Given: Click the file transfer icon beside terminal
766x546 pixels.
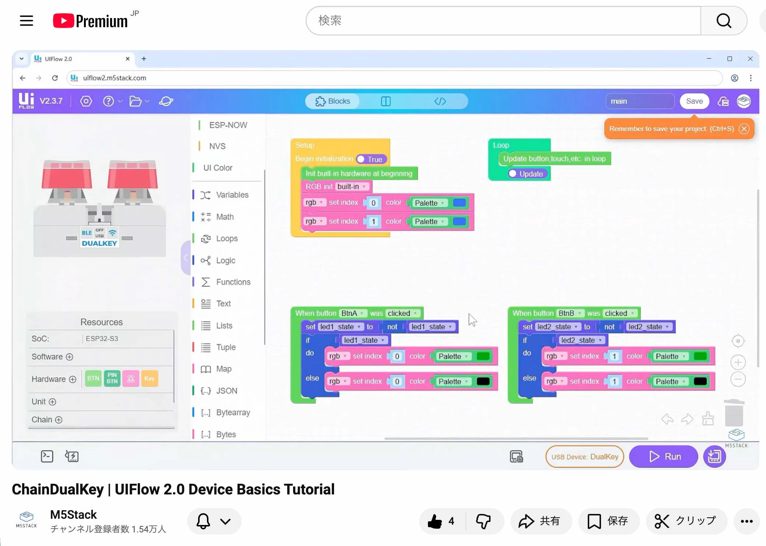Looking at the screenshot, I should (x=72, y=456).
